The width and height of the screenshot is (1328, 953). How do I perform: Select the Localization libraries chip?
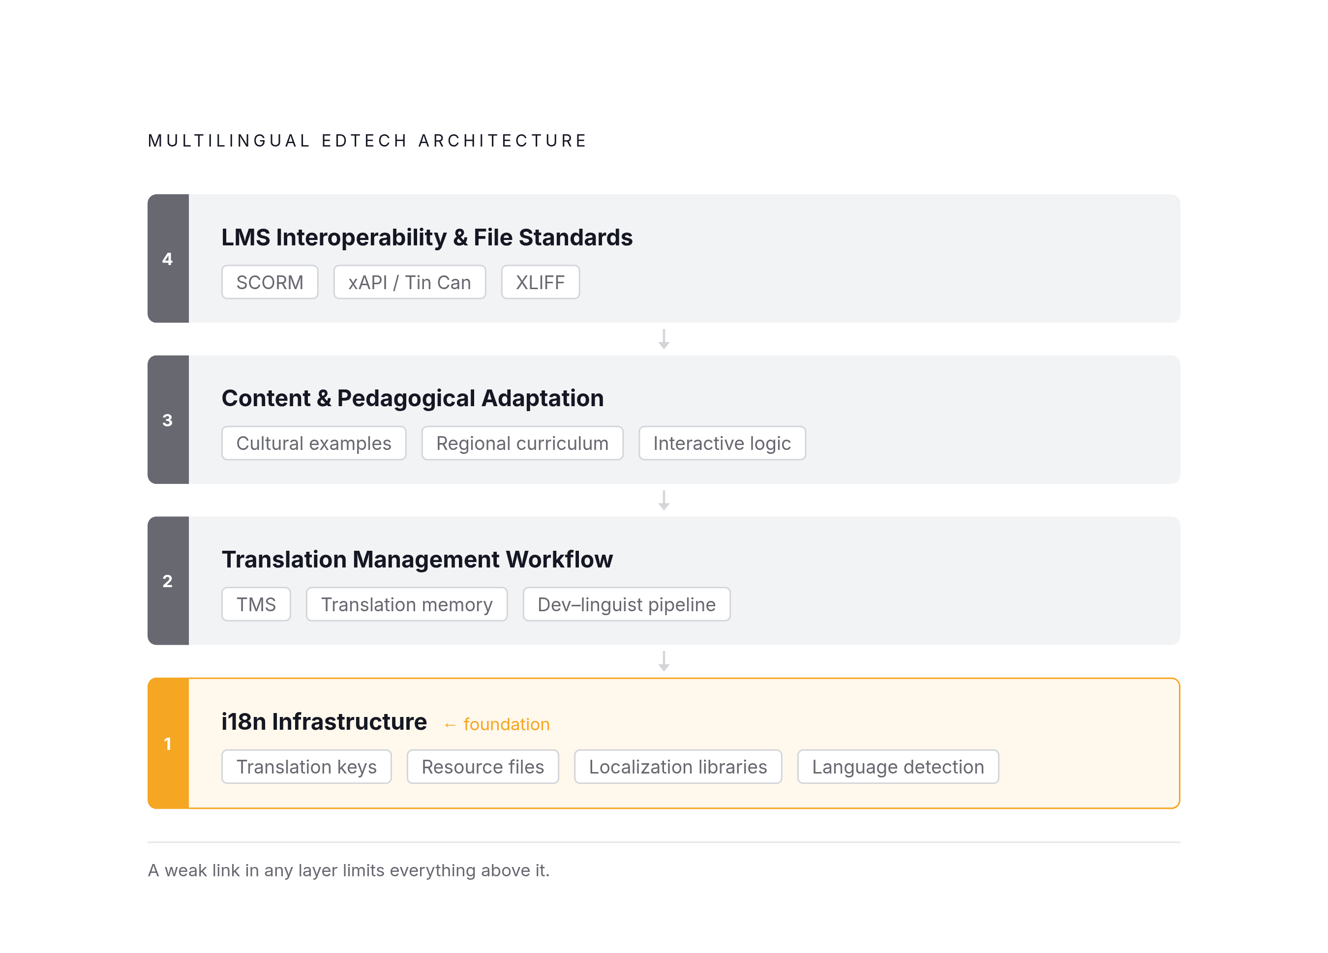point(677,767)
